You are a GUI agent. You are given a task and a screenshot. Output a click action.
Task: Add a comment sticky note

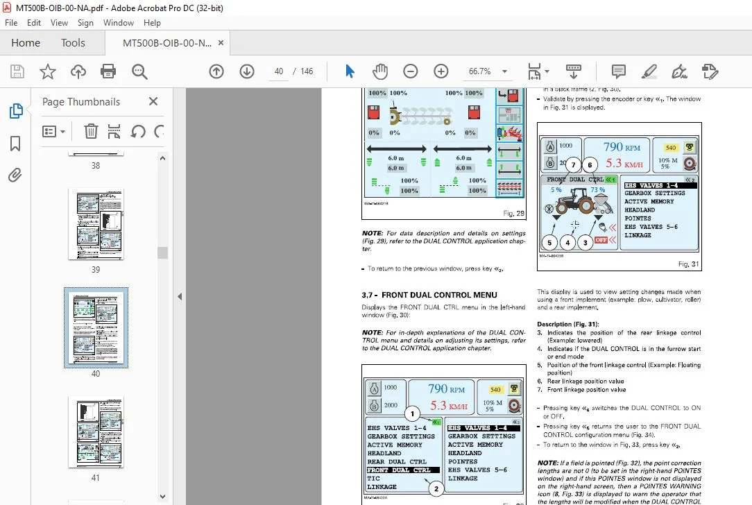(619, 71)
